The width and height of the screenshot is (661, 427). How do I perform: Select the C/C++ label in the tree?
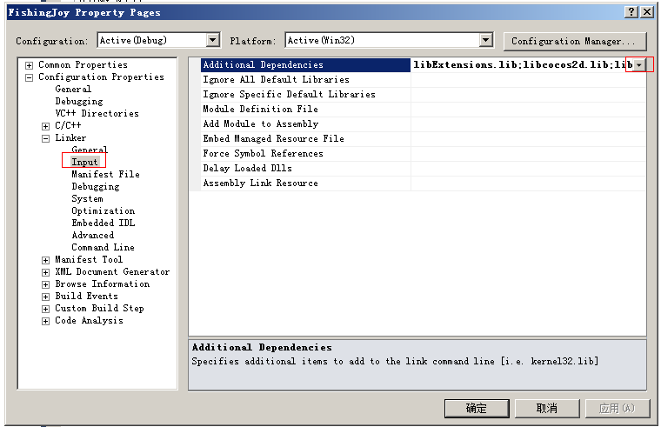click(68, 125)
